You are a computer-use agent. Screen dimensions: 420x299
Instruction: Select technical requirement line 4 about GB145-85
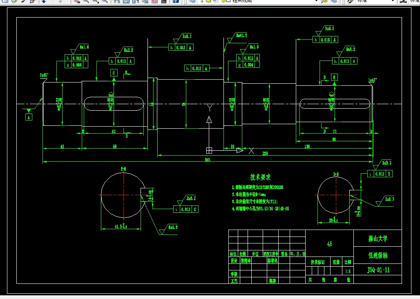pyautogui.click(x=260, y=208)
